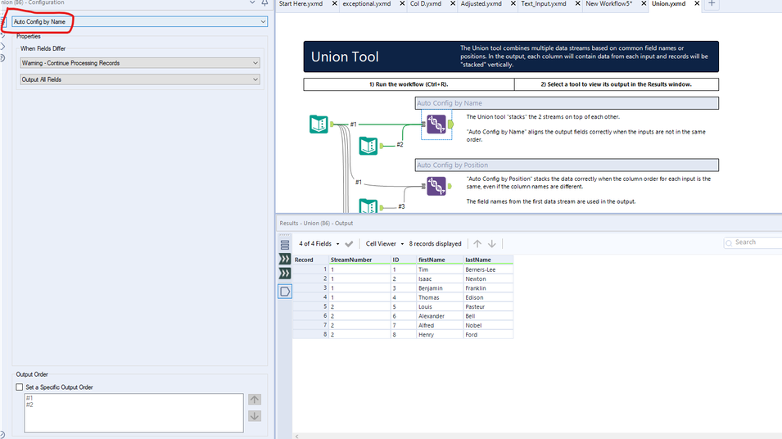The height and width of the screenshot is (439, 782).
Task: Select the top Union tool on canvas
Action: click(x=436, y=124)
